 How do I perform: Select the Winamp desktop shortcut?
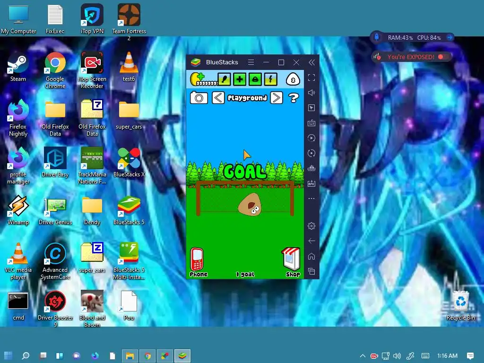18,210
